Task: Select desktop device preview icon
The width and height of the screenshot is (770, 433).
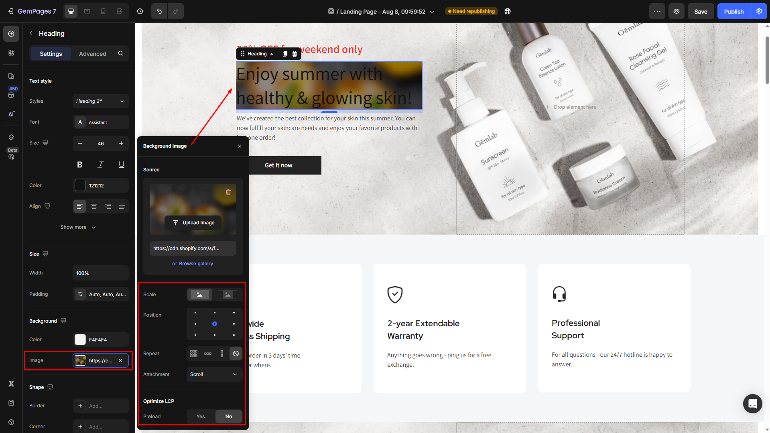Action: tap(71, 11)
